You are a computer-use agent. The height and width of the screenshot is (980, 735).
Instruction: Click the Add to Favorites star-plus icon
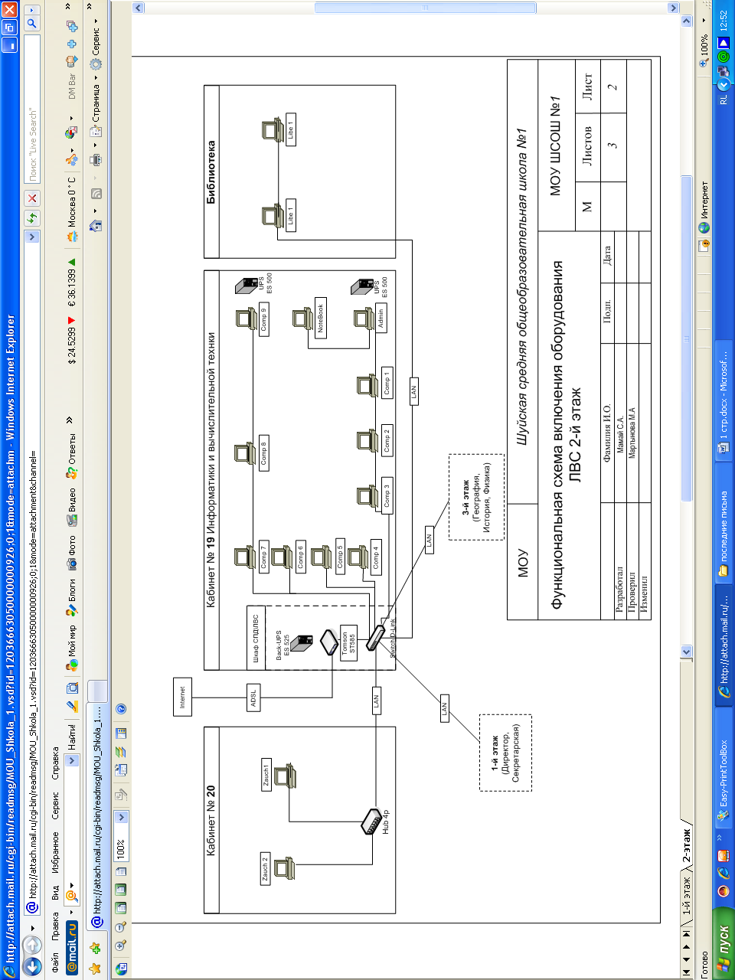(96, 948)
